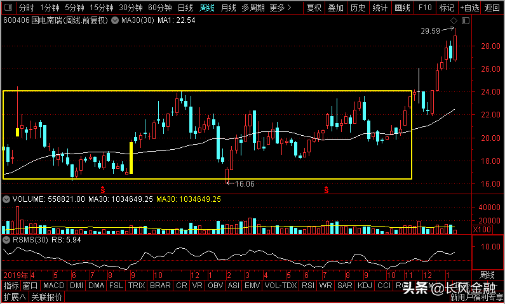Click the 2019年 date axis label
The width and height of the screenshot is (505, 304).
point(16,275)
